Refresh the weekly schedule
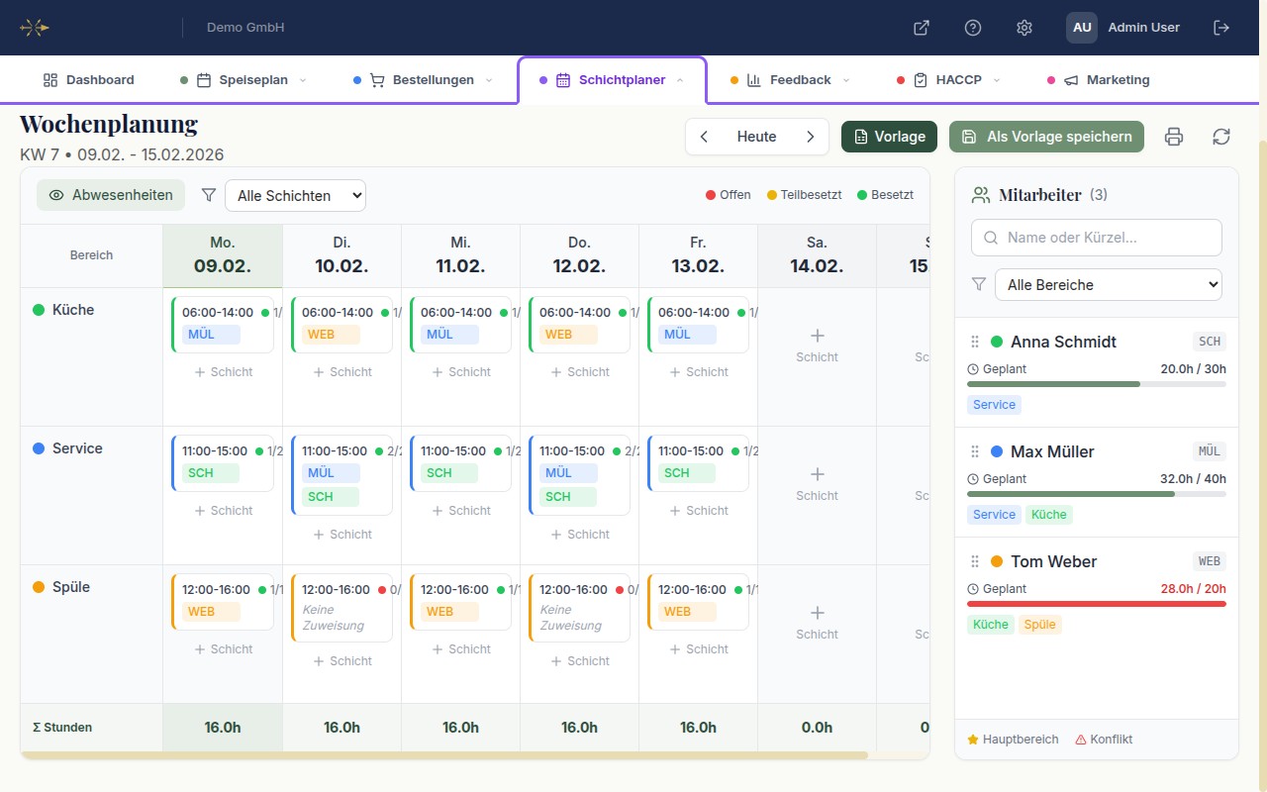The image size is (1267, 792). 1221,137
